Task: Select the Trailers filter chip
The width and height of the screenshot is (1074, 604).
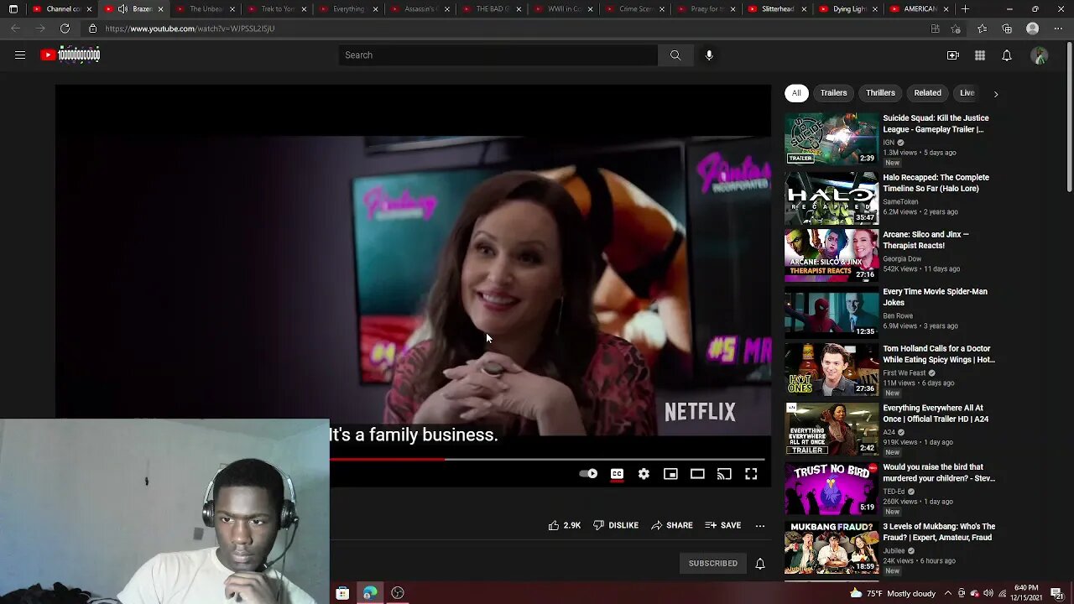Action: pyautogui.click(x=833, y=93)
